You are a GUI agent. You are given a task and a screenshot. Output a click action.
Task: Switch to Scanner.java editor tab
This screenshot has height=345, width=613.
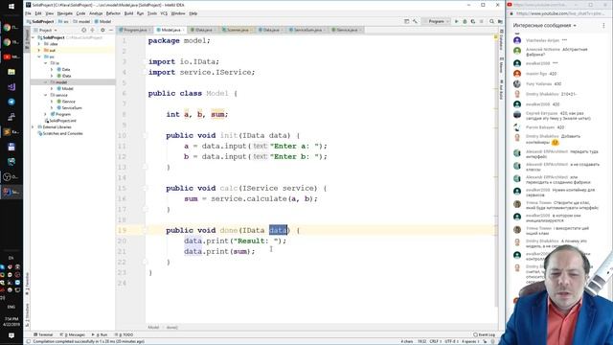coord(237,30)
